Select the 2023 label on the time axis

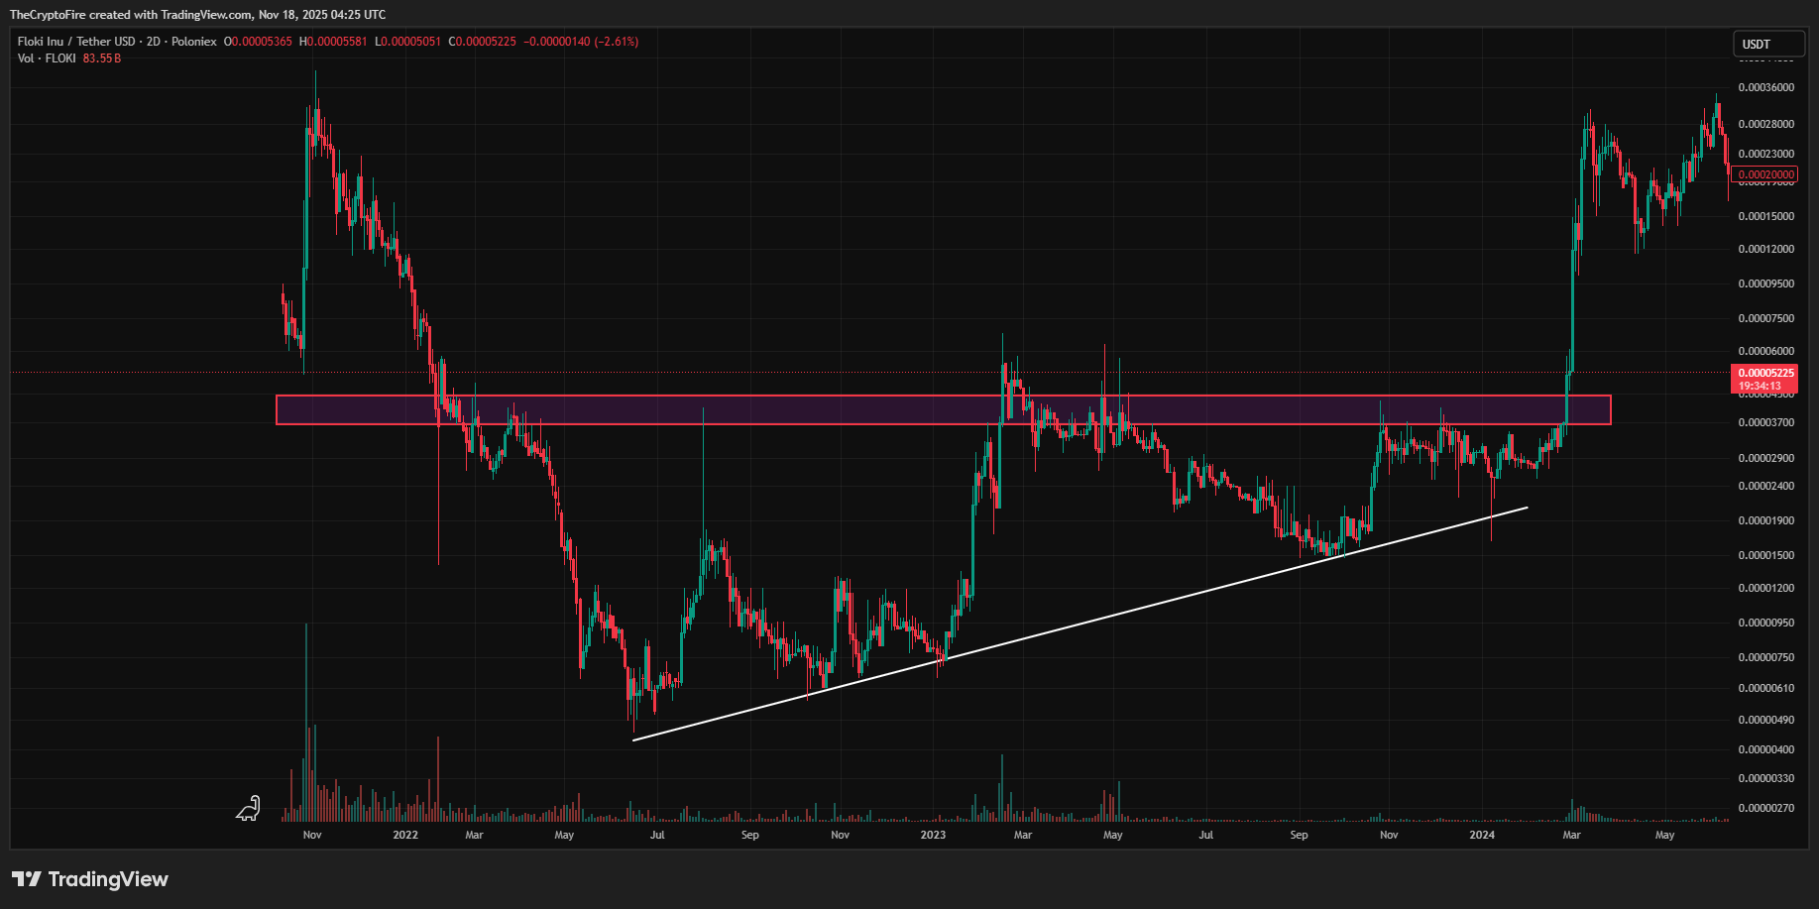tap(932, 836)
